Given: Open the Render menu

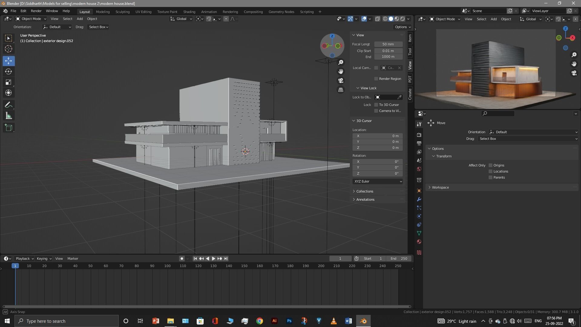Looking at the screenshot, I should [x=36, y=11].
